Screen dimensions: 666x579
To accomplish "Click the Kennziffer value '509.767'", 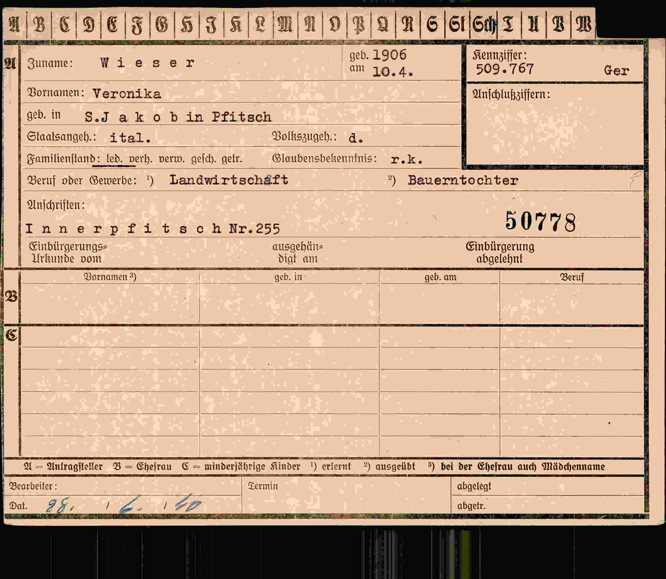I will pos(505,69).
